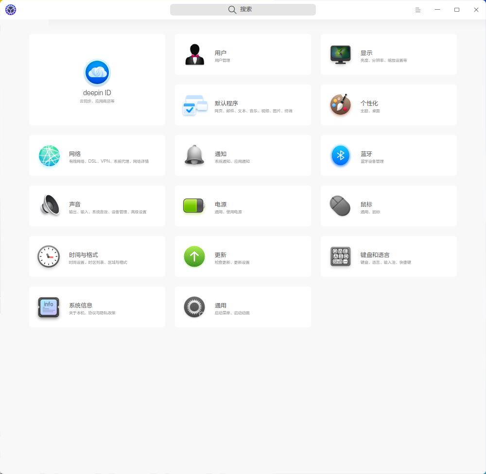Open the 通用 gear icon
Image resolution: width=486 pixels, height=474 pixels.
[x=194, y=307]
